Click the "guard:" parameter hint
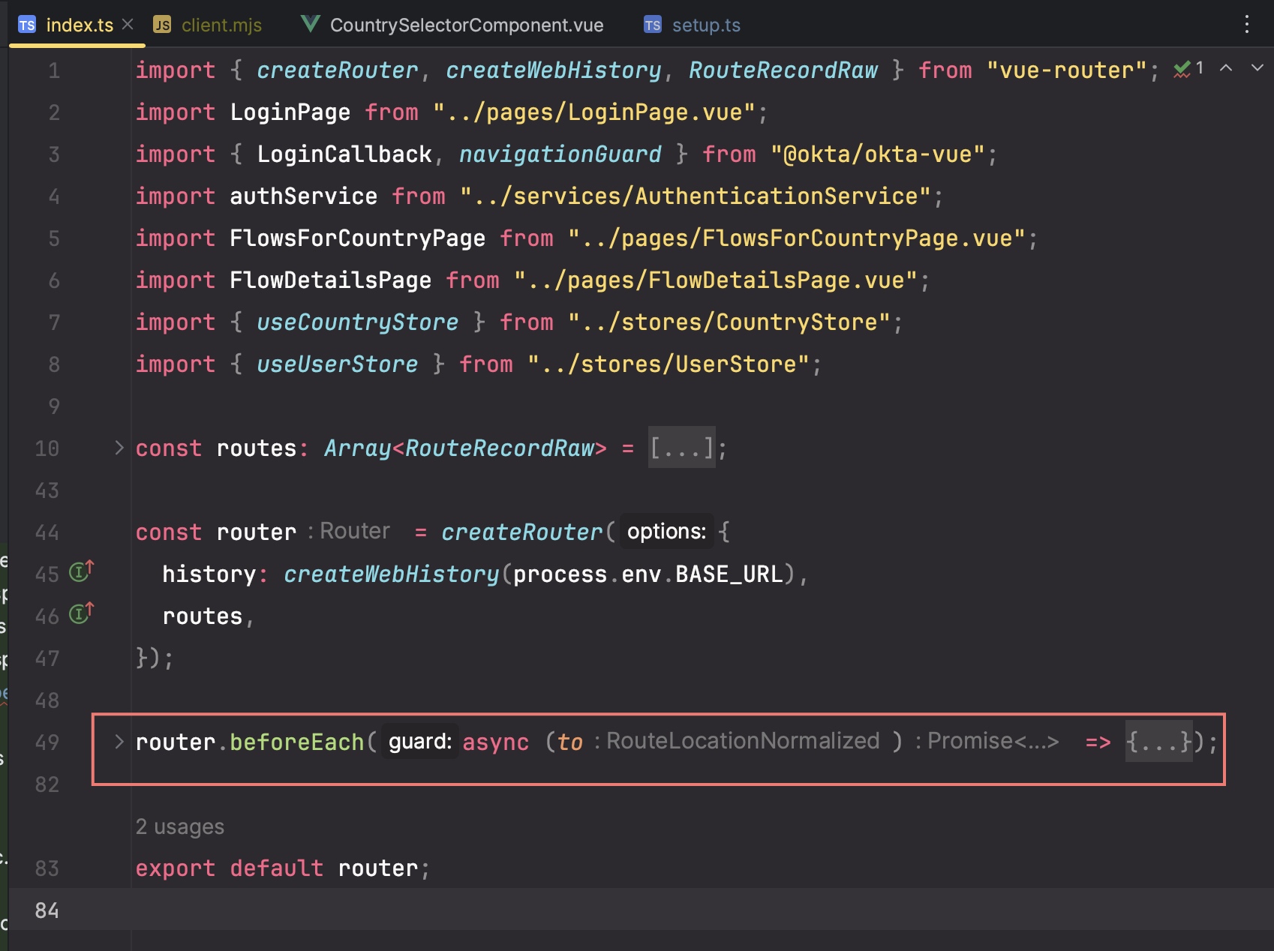Image resolution: width=1274 pixels, height=951 pixels. click(x=420, y=741)
